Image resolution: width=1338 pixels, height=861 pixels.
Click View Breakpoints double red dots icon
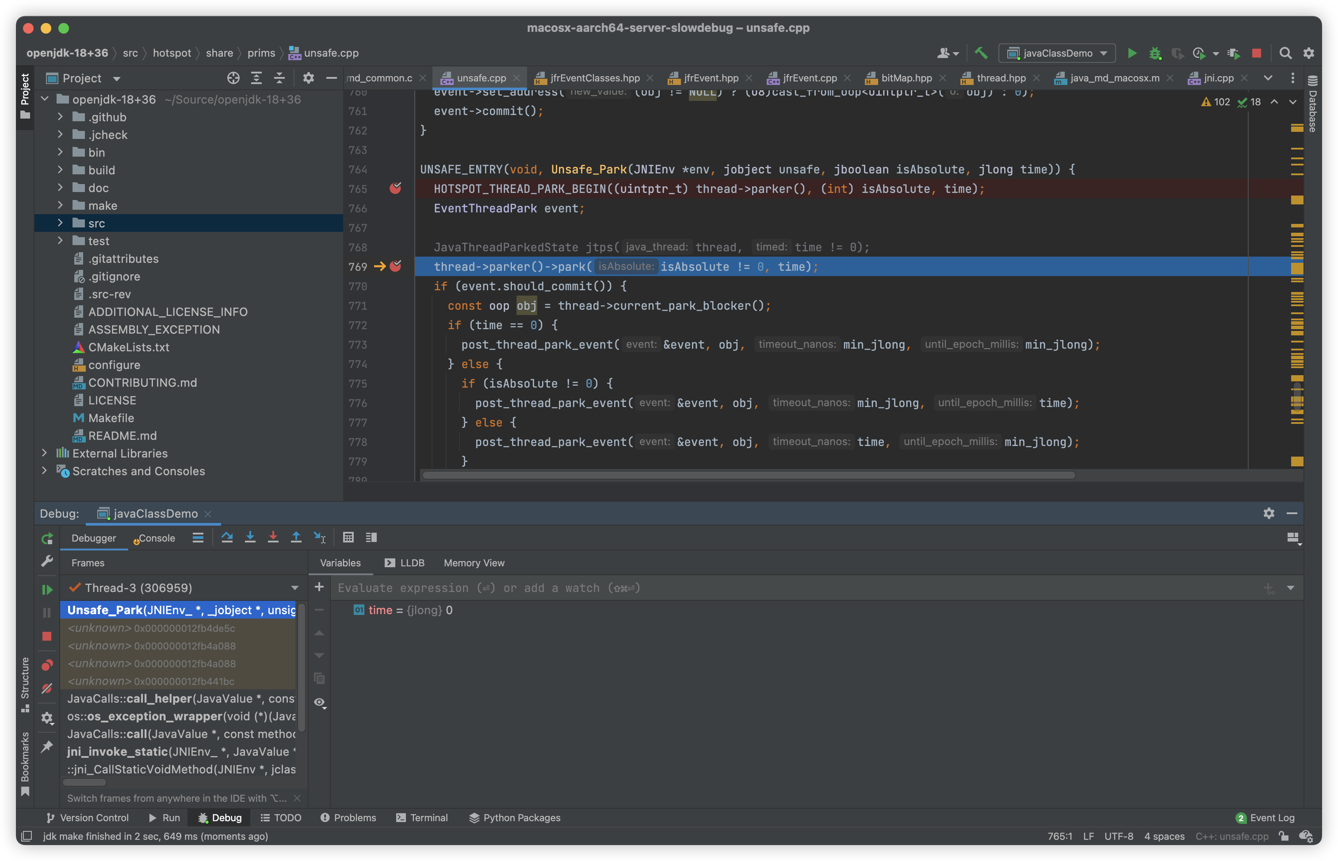(x=47, y=665)
